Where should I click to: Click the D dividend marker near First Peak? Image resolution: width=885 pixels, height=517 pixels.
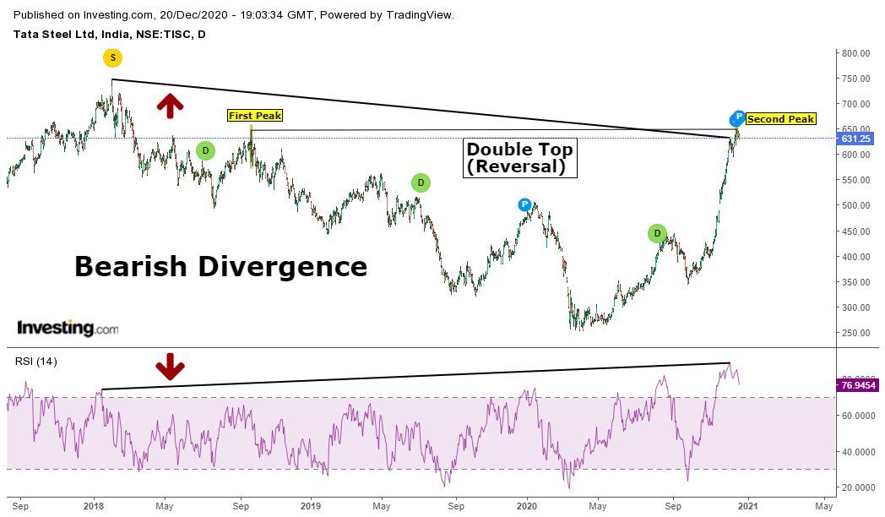click(205, 150)
